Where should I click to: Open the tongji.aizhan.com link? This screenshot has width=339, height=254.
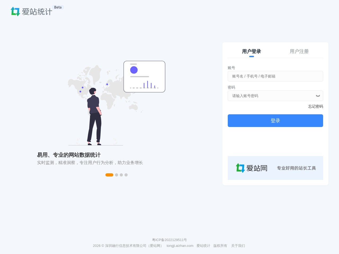click(x=180, y=246)
